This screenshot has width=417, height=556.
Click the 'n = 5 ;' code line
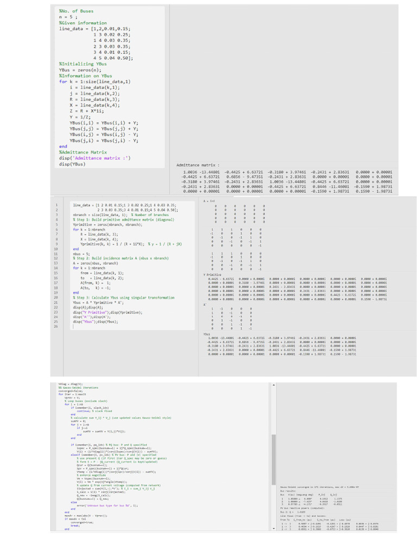point(68,17)
